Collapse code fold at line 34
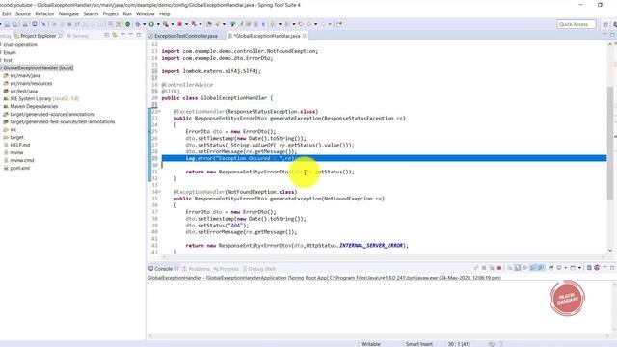This screenshot has height=347, width=617. pyautogui.click(x=159, y=192)
